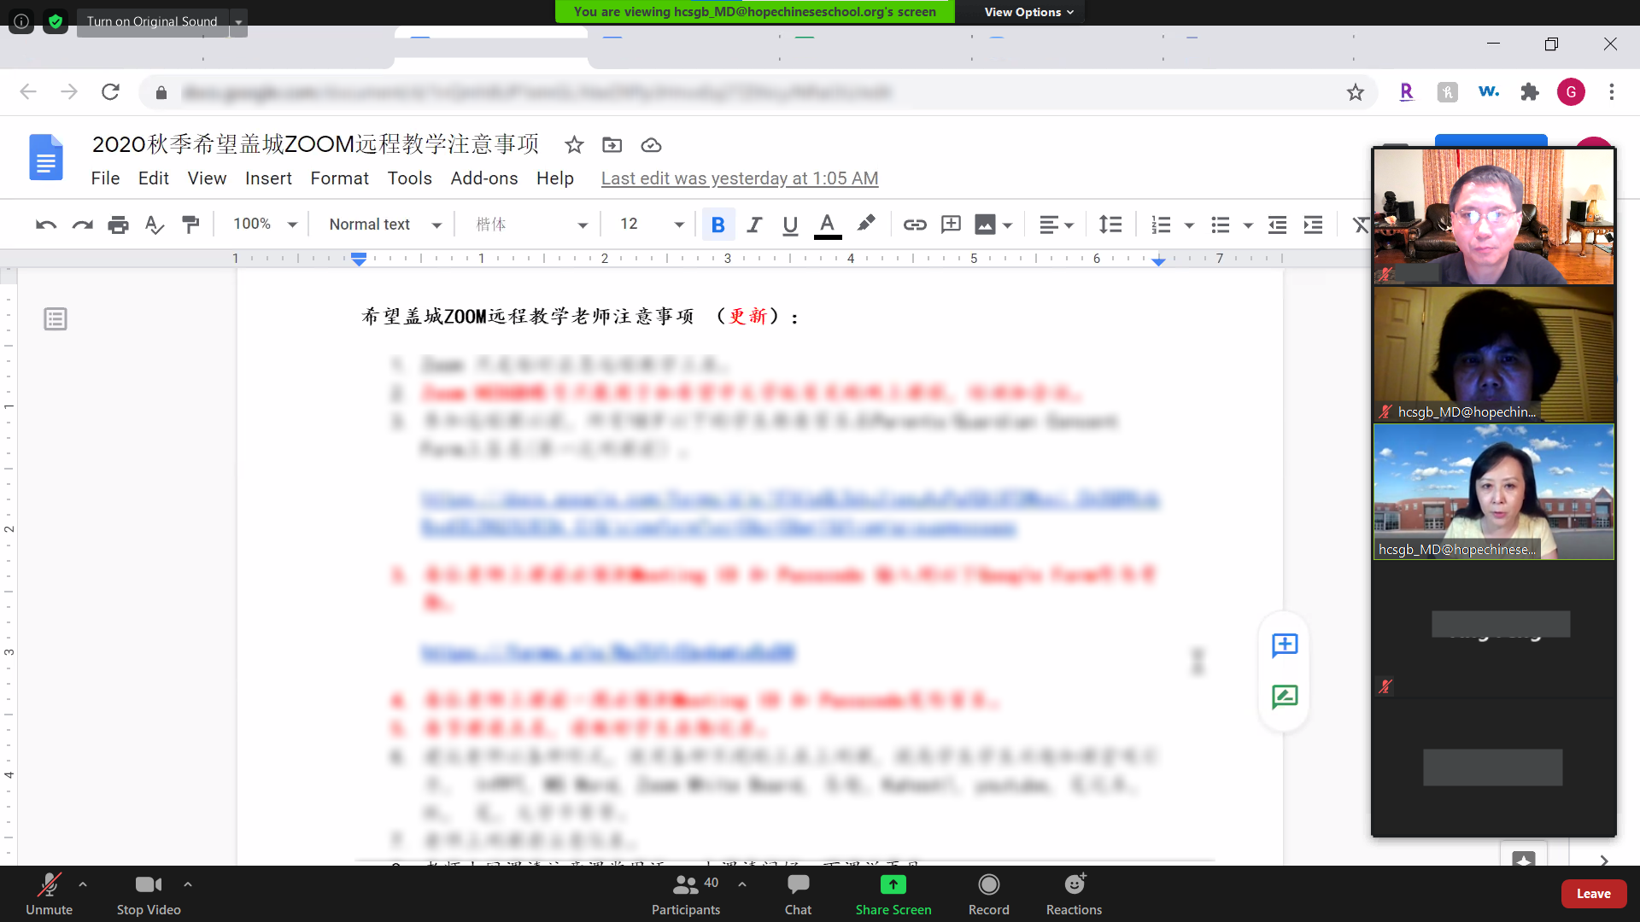1640x922 pixels.
Task: Click the highlight color marker icon
Action: [x=865, y=224]
